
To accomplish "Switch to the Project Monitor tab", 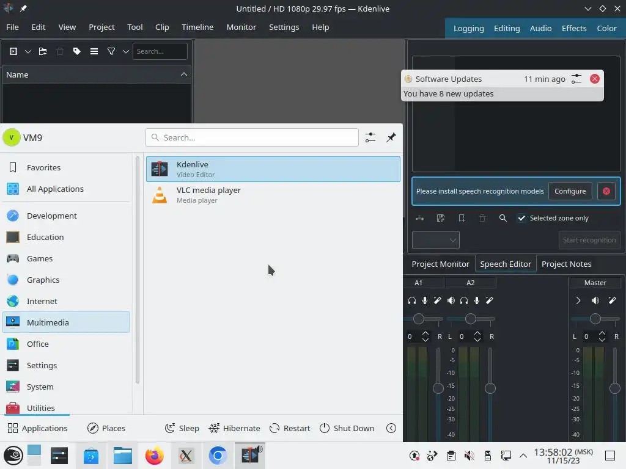I will pyautogui.click(x=440, y=264).
